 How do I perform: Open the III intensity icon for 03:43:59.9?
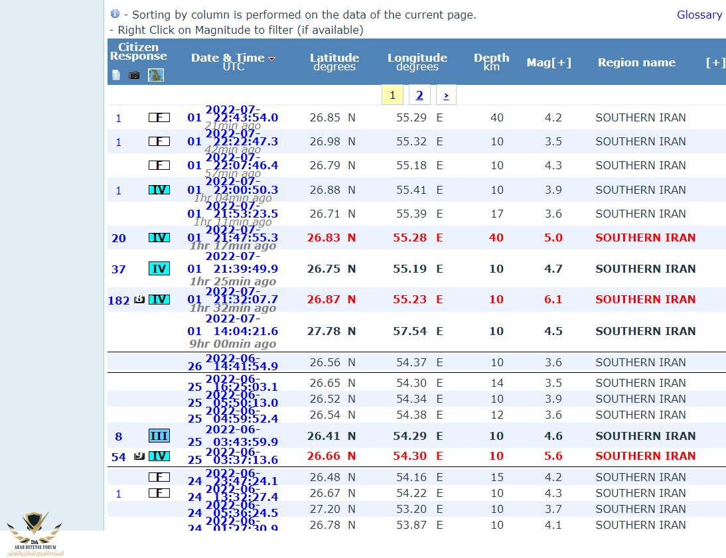click(x=159, y=436)
